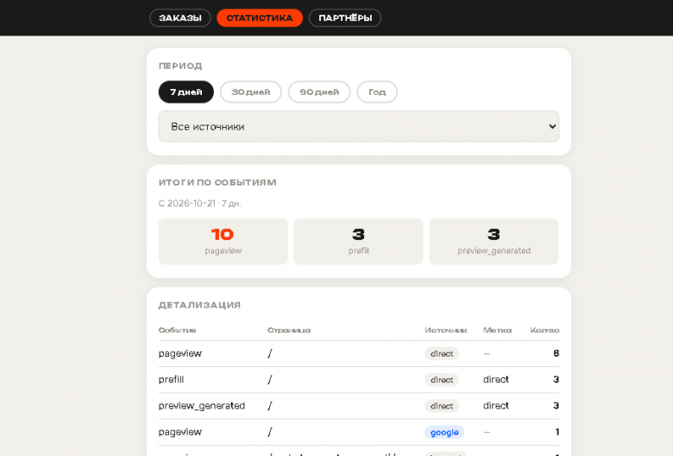Click the Событие column header
Image resolution: width=673 pixels, height=456 pixels.
[177, 330]
